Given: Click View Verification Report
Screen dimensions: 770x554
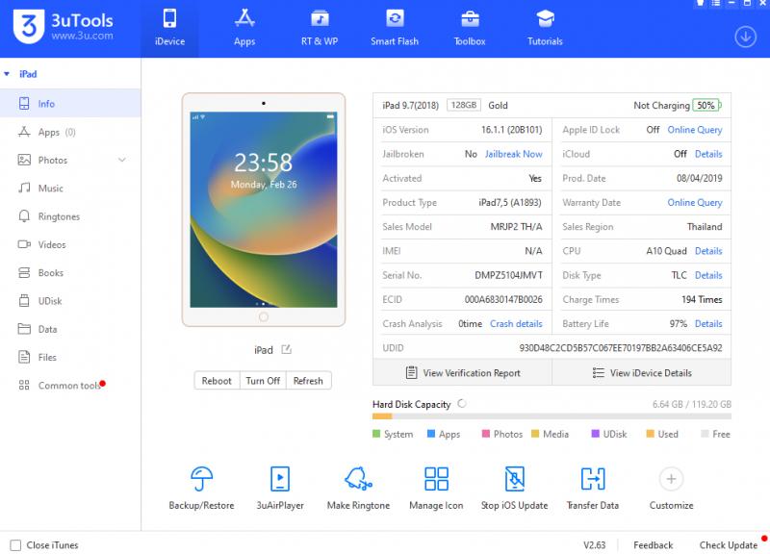Looking at the screenshot, I should 463,373.
